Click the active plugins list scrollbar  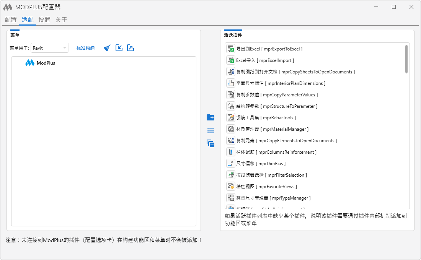point(406,59)
